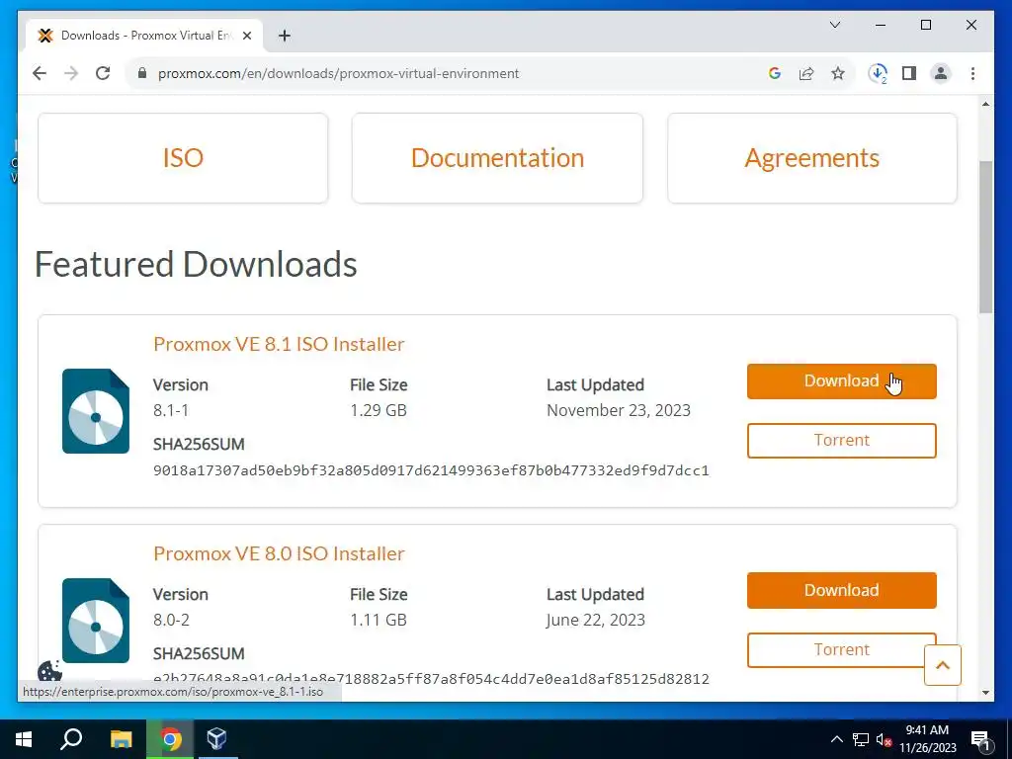Click the 1.29 GB file size
This screenshot has width=1012, height=759.
(379, 410)
